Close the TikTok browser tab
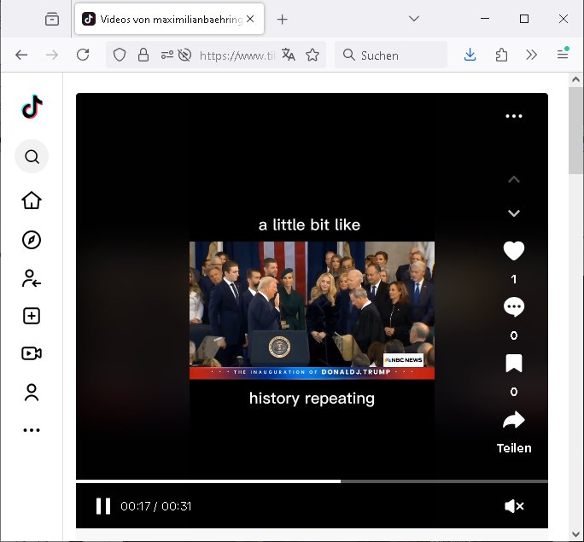The image size is (584, 542). 250,19
